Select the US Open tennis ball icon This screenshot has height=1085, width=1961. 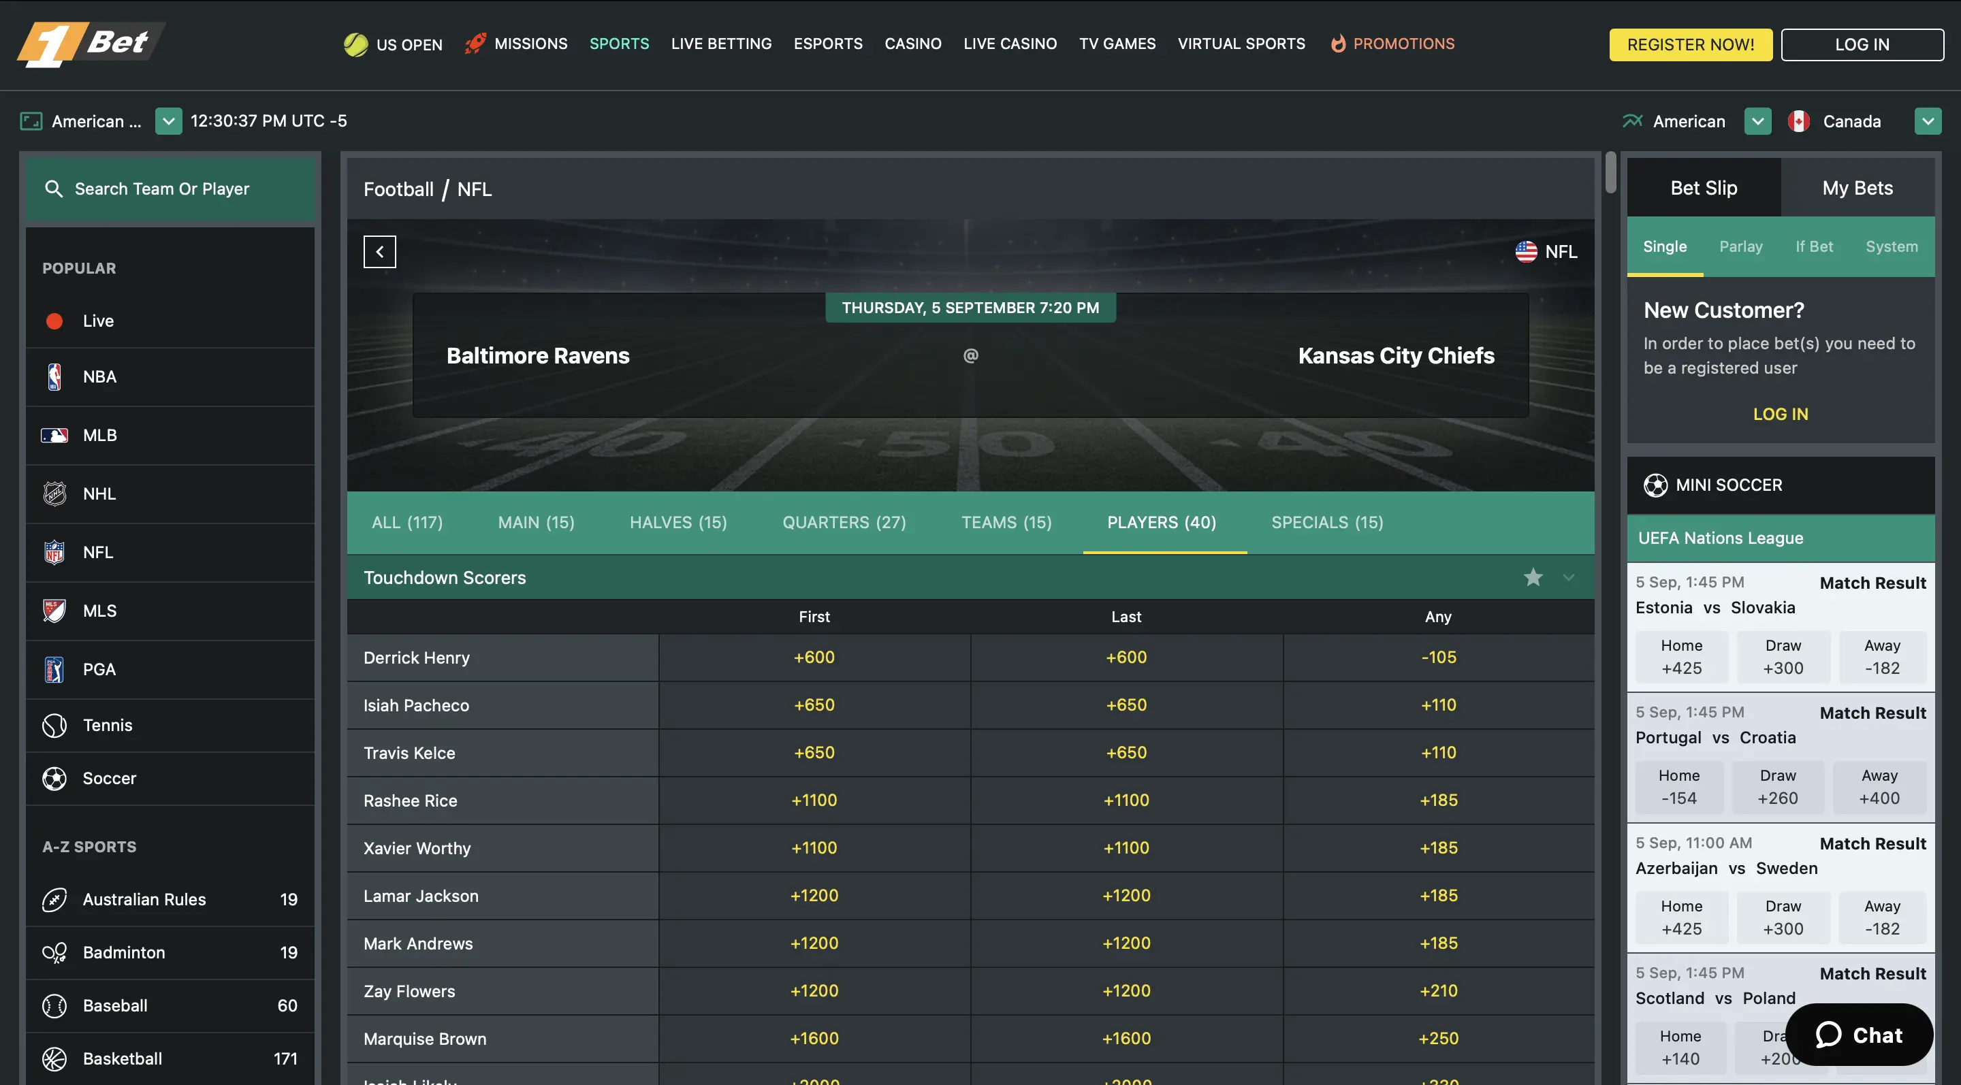(355, 44)
